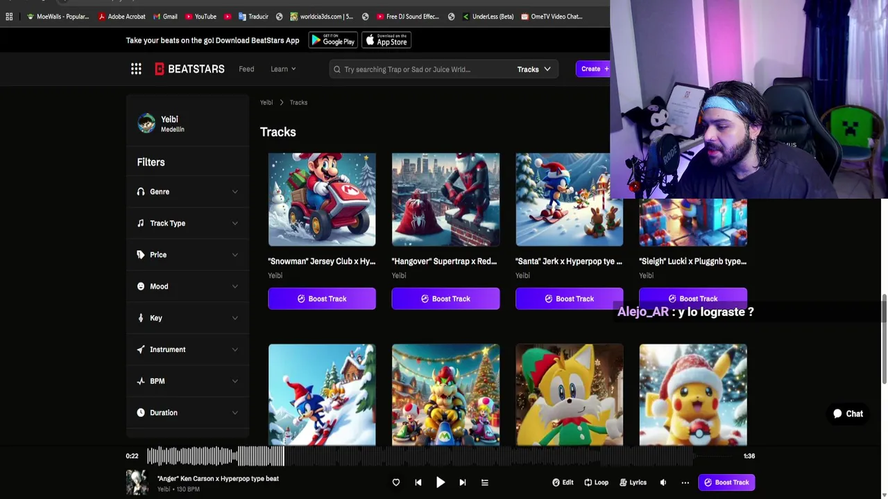The width and height of the screenshot is (888, 499).
Task: Open Traducir bookmark
Action: pyautogui.click(x=253, y=17)
